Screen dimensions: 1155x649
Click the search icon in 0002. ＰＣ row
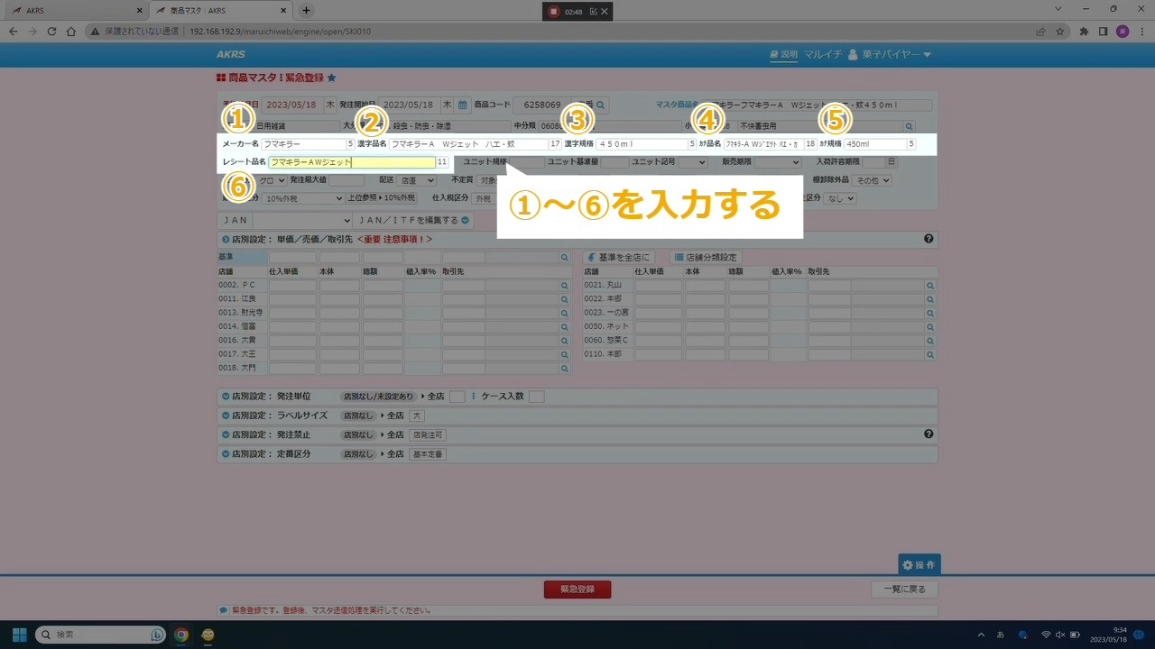565,286
